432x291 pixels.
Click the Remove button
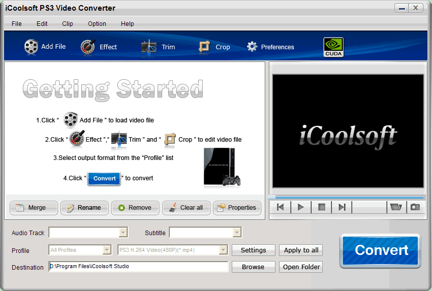(x=135, y=208)
